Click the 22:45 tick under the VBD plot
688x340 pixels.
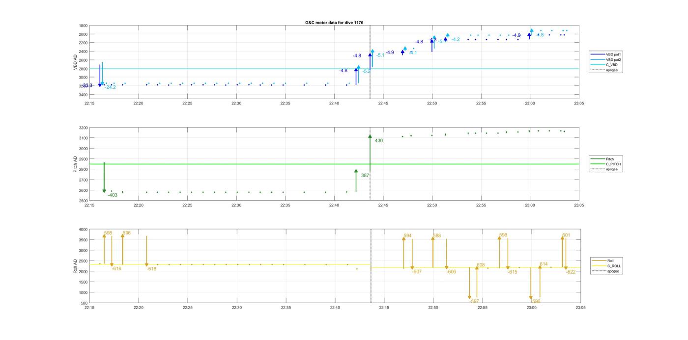tap(383, 104)
